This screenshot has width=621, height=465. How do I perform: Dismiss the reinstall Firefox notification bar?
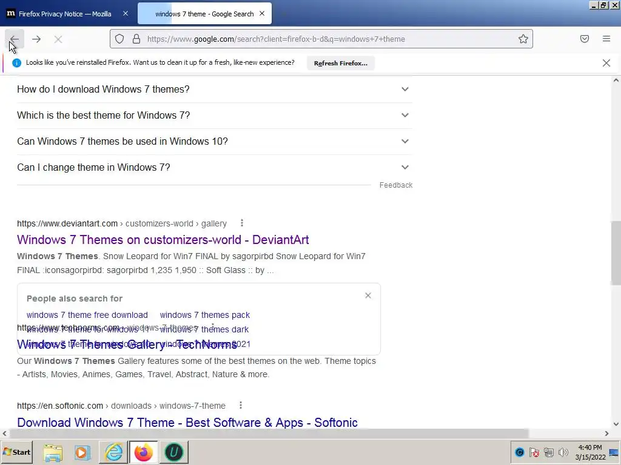click(606, 63)
